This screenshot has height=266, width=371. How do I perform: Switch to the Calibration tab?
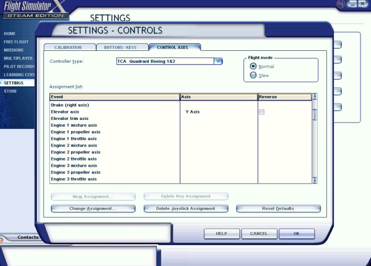coord(70,47)
